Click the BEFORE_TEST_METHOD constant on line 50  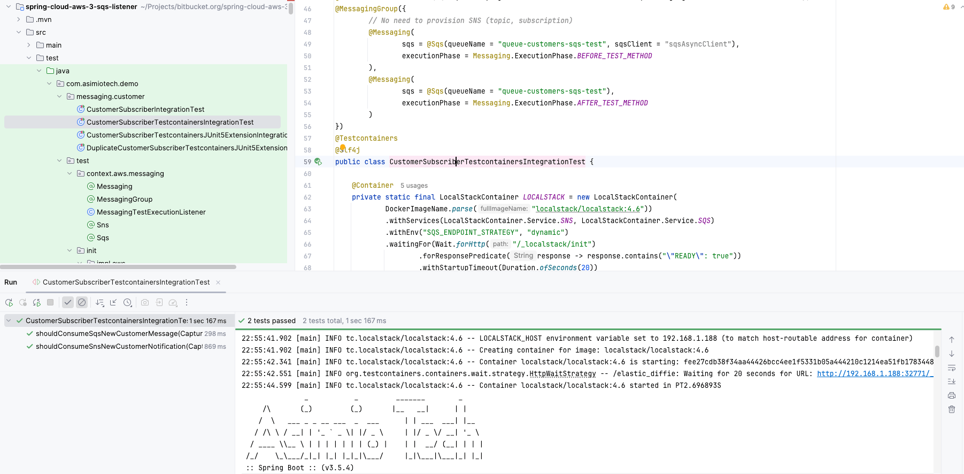[614, 56]
